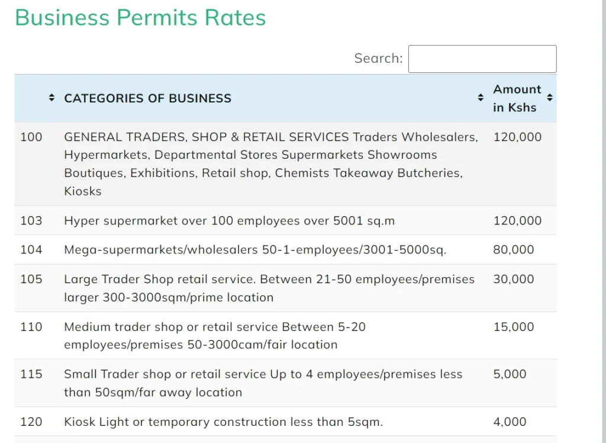The height and width of the screenshot is (443, 606).
Task: Sort by the first code column arrows
Action: (51, 98)
